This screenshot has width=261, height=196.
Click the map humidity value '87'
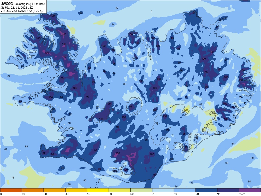click(117, 8)
